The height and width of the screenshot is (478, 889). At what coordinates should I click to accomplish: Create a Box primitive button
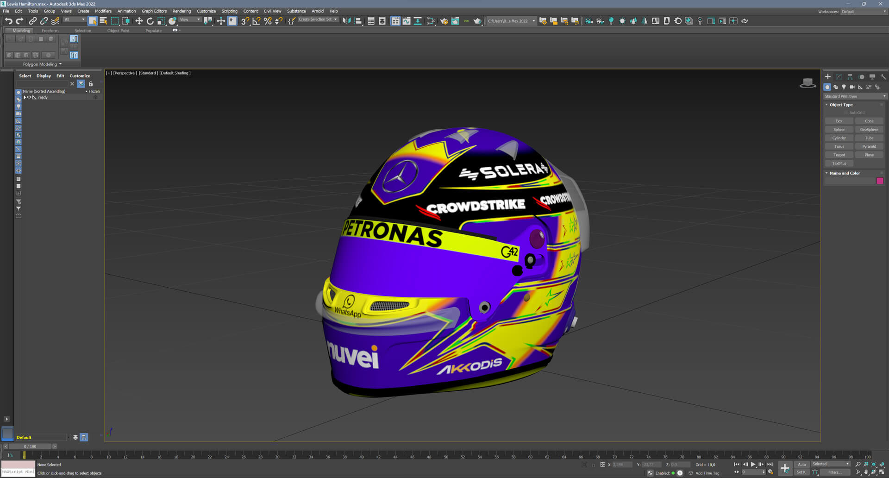(839, 121)
